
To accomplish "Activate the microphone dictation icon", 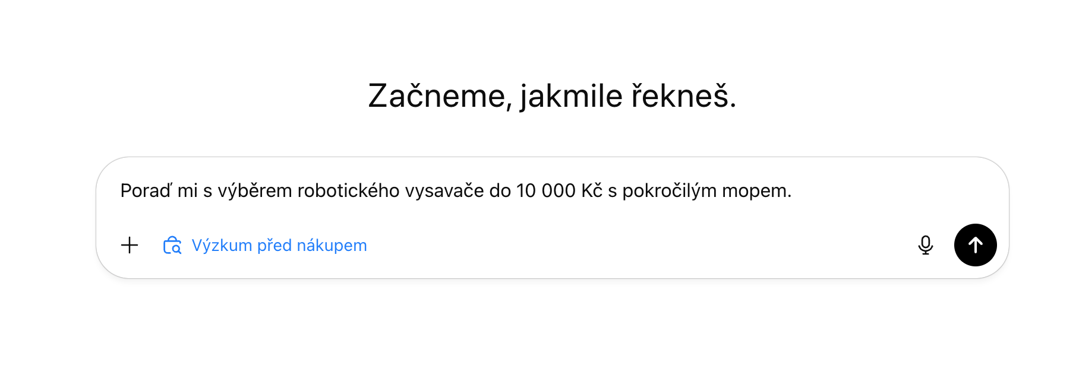I will (927, 244).
